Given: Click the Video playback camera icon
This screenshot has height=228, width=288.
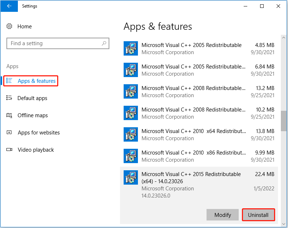Looking at the screenshot, I should (x=9, y=149).
